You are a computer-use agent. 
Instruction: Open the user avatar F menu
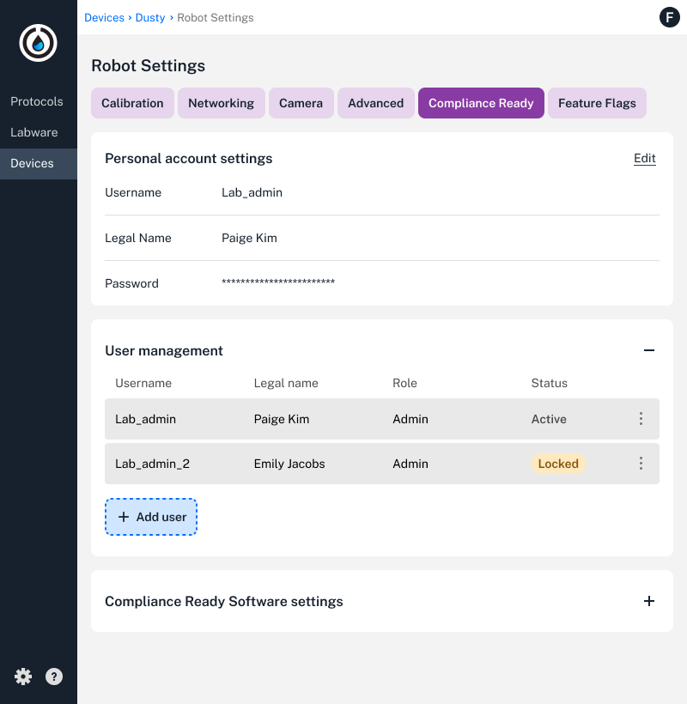[x=669, y=17]
